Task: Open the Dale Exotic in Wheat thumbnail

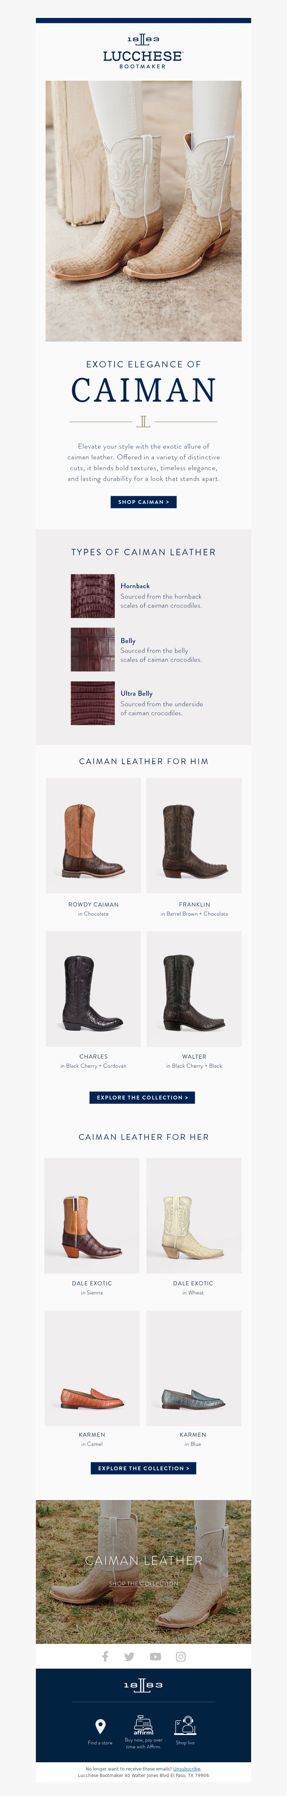Action: click(194, 1216)
